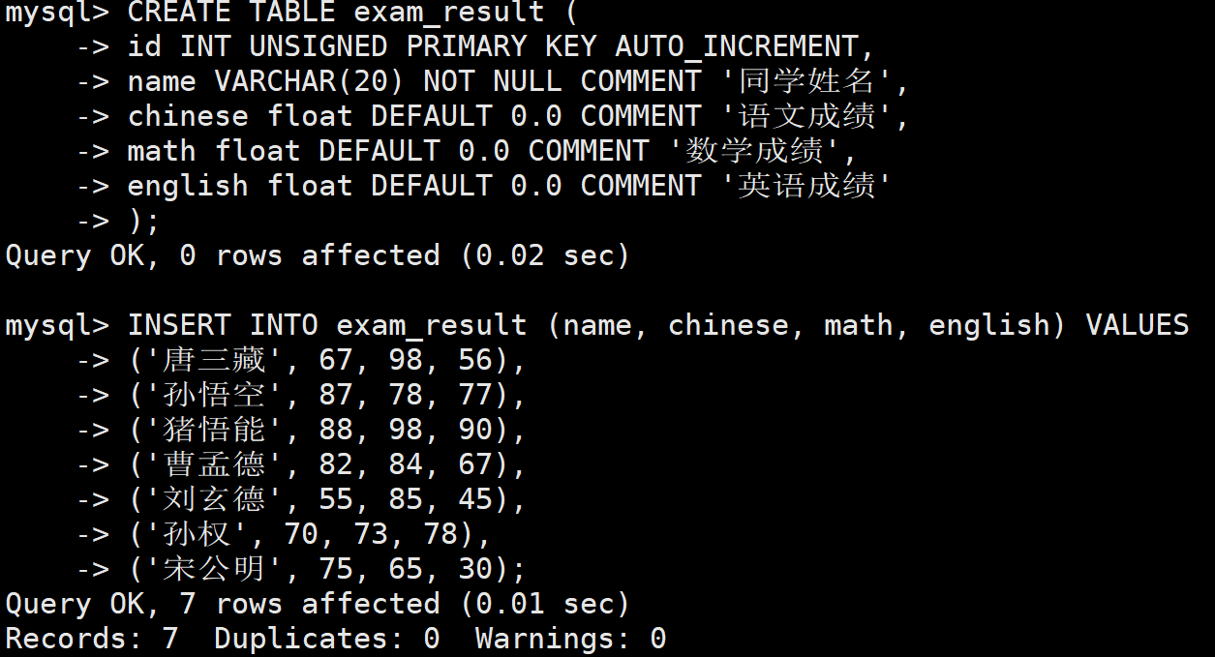Click the INSERT INTO exam_result statement
Image resolution: width=1215 pixels, height=657 pixels.
(x=327, y=325)
